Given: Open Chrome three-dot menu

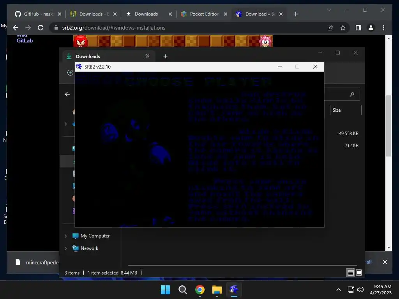Looking at the screenshot, I should coord(383,28).
